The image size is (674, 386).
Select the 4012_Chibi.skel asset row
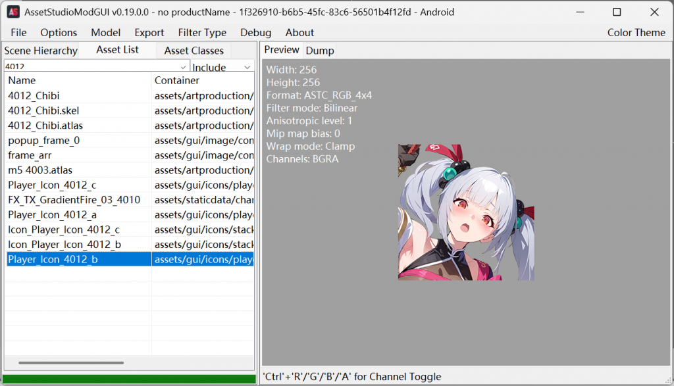[130, 110]
